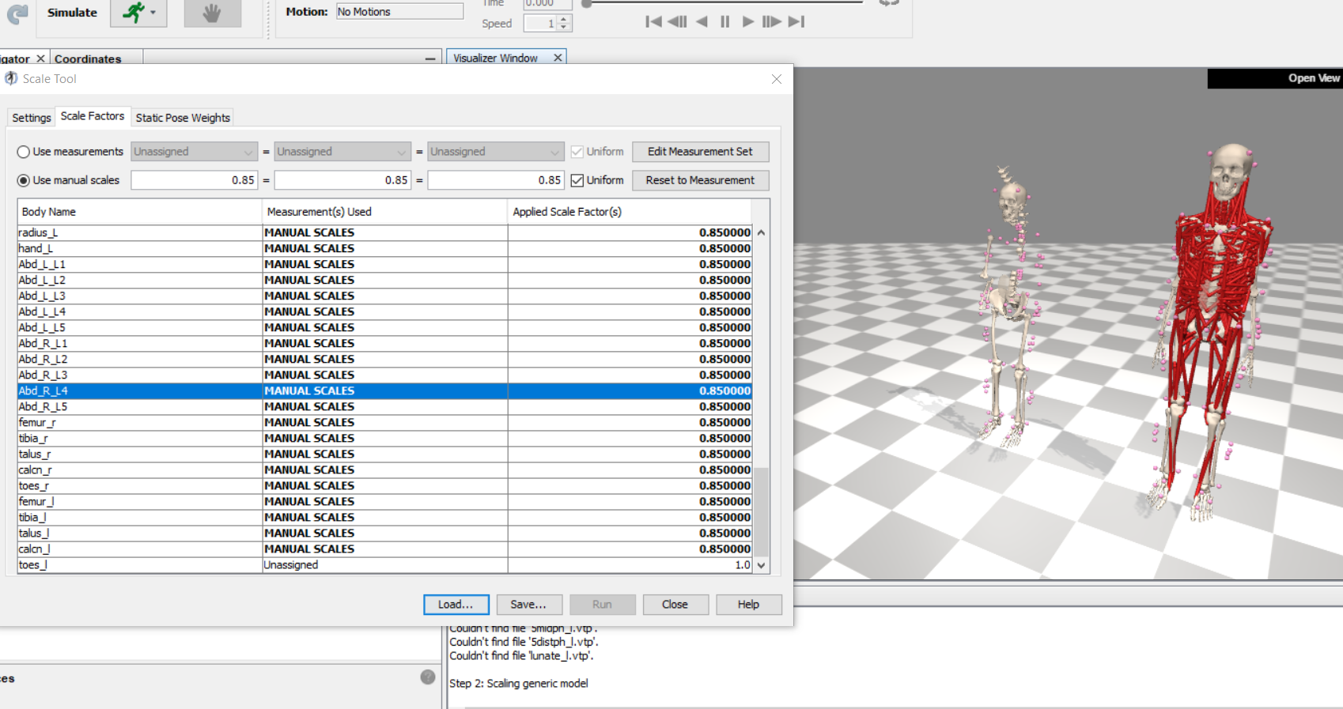Click the Save... button
This screenshot has width=1343, height=709.
tap(529, 605)
